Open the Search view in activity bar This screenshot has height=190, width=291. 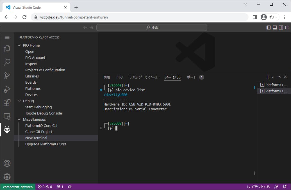(x=7, y=62)
